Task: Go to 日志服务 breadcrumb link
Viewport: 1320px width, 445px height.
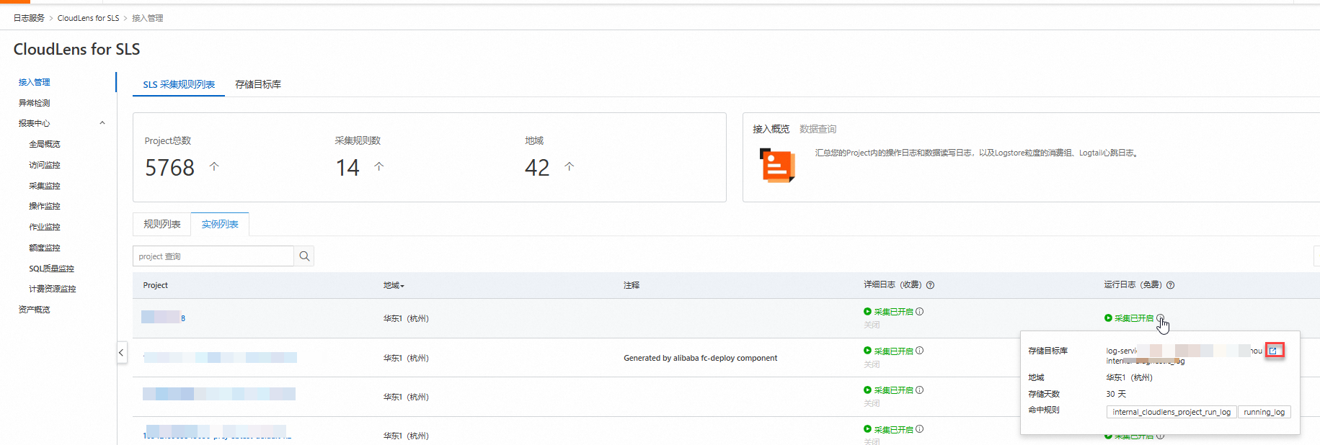Action: click(x=29, y=18)
